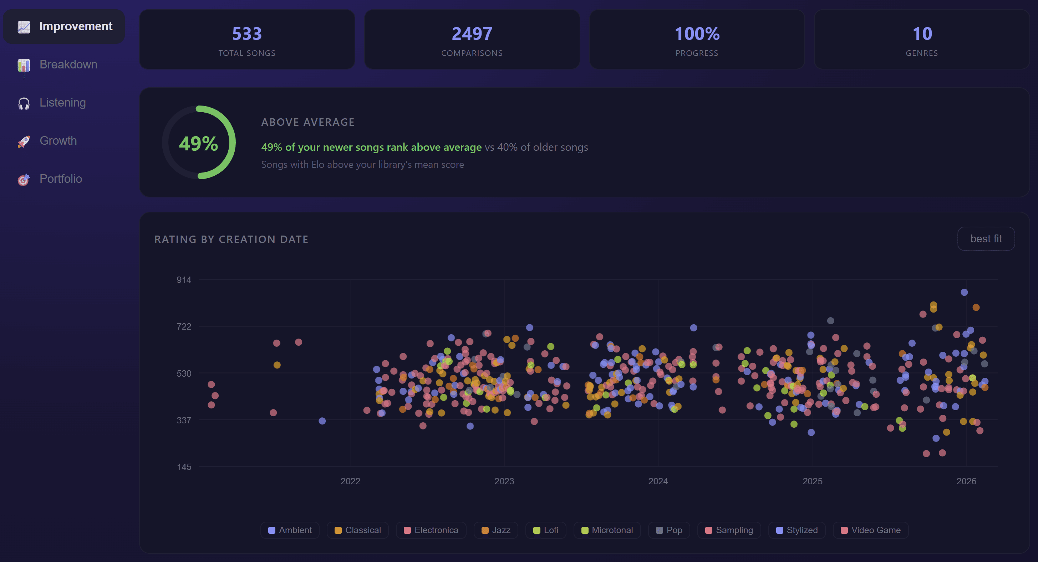This screenshot has width=1038, height=562.
Task: Click the Electronica legend dot
Action: click(407, 530)
